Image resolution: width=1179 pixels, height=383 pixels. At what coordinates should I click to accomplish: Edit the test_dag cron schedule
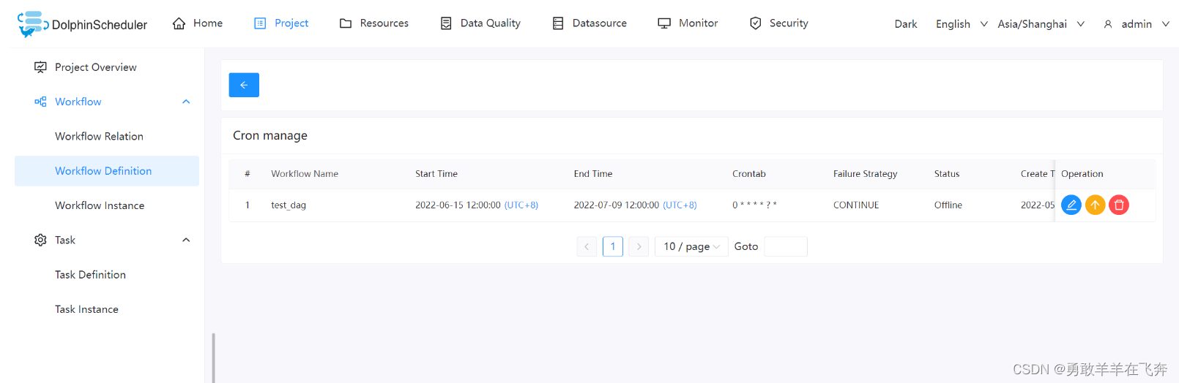[1071, 205]
